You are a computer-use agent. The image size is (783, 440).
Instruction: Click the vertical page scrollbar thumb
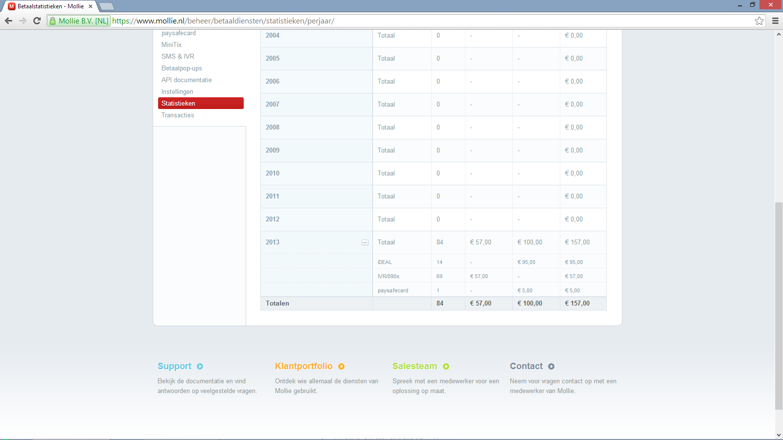779,306
